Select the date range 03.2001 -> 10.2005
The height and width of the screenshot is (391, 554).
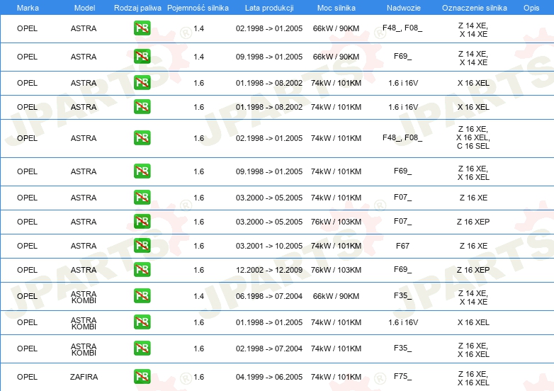[x=269, y=246]
